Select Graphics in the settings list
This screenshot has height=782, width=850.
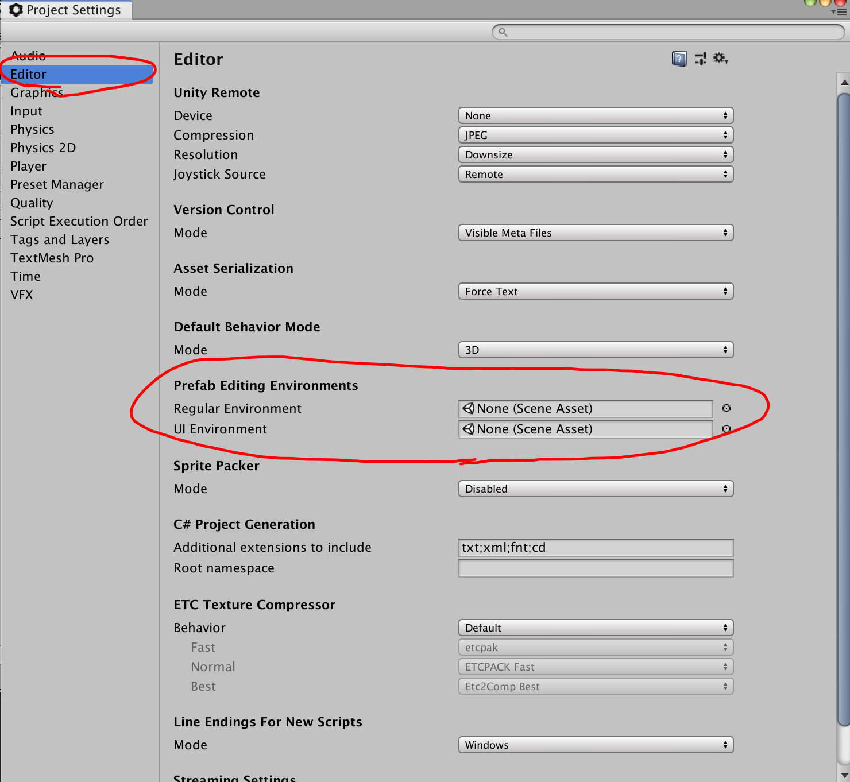(37, 92)
